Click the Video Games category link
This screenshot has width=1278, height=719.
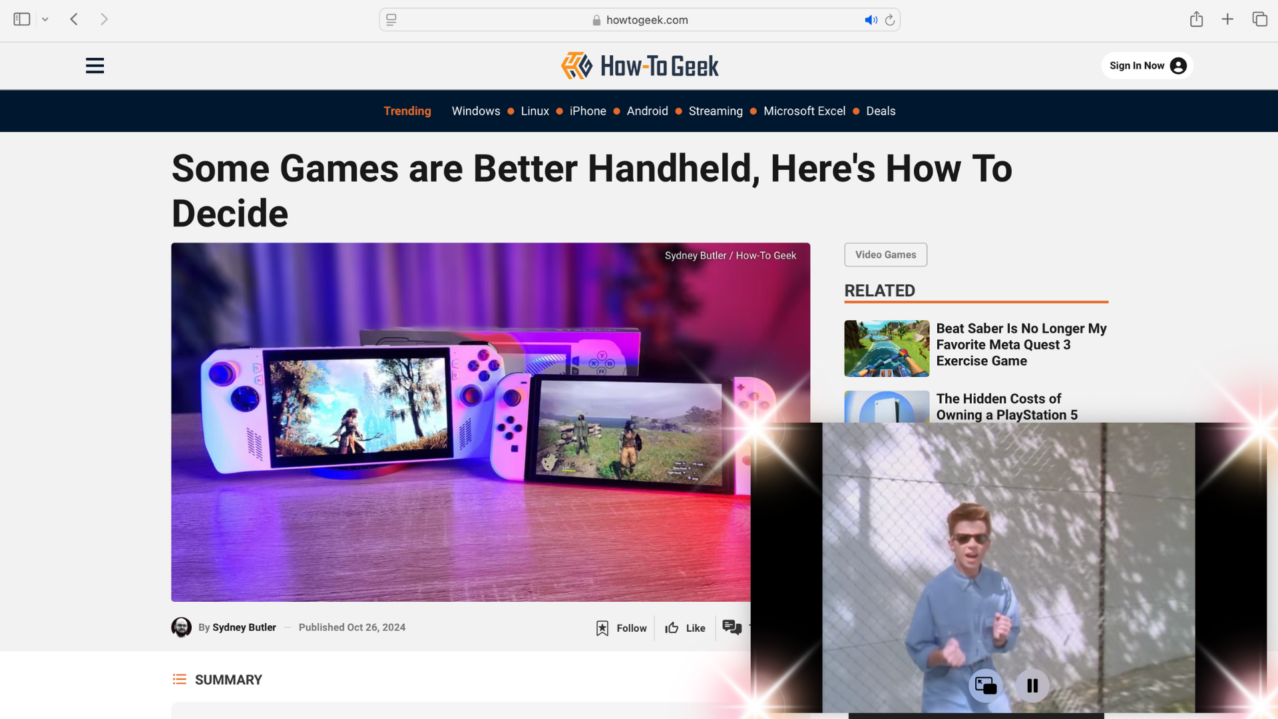[886, 254]
